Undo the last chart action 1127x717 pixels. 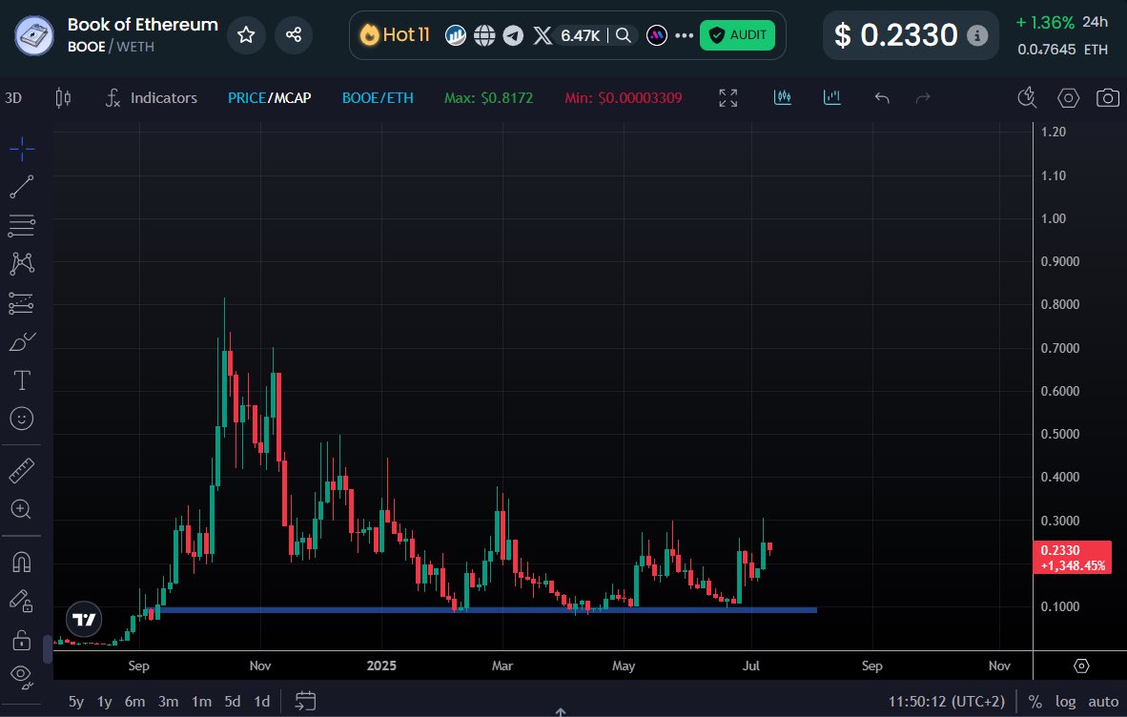[882, 97]
